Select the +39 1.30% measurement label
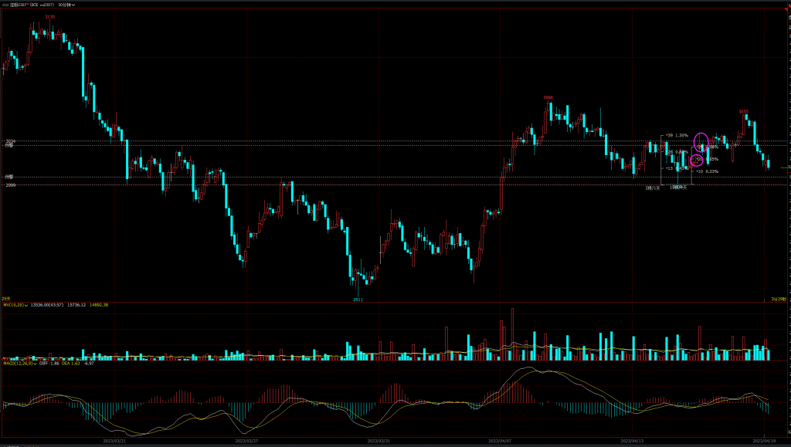The width and height of the screenshot is (791, 447). coord(677,135)
